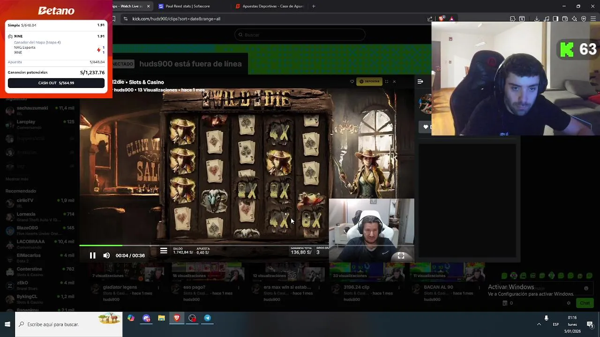Screen dimensions: 600x337
Task: Favorite the game with the heart icon
Action: [x=352, y=81]
